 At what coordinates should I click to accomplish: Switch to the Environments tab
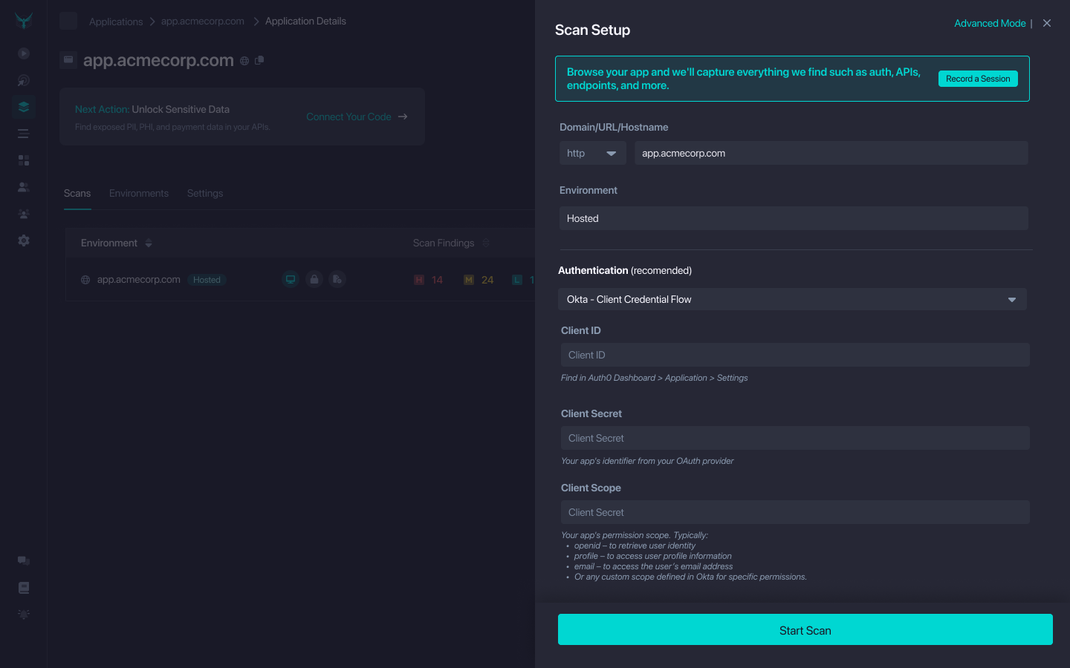click(x=138, y=193)
